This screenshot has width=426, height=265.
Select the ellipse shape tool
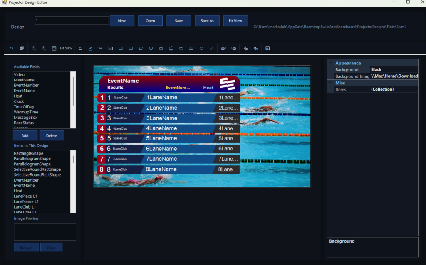[201, 49]
